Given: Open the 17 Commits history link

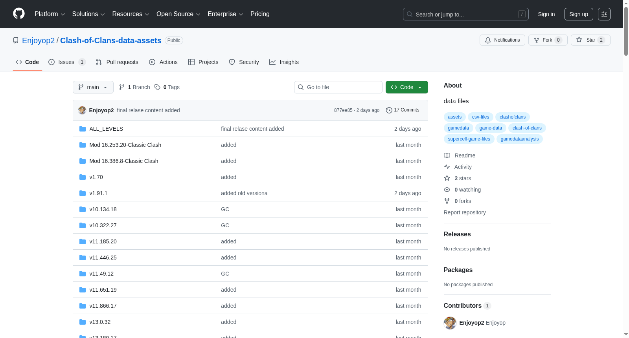Looking at the screenshot, I should coord(403,110).
